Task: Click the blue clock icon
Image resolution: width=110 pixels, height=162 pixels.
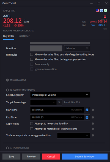Action: tap(101, 11)
